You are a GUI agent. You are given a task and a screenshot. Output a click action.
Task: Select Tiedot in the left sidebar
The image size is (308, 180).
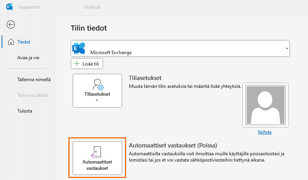pyautogui.click(x=24, y=42)
